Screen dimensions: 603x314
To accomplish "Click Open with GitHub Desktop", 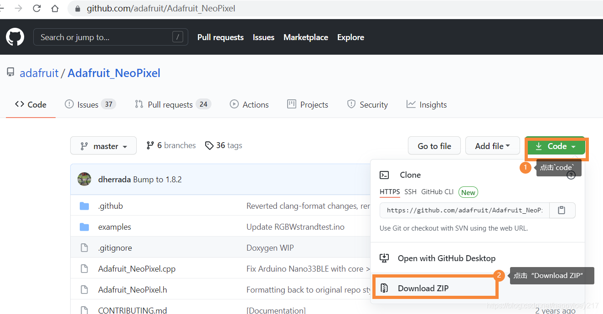I will coord(447,258).
